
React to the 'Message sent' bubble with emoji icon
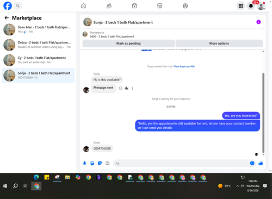pyautogui.click(x=120, y=88)
